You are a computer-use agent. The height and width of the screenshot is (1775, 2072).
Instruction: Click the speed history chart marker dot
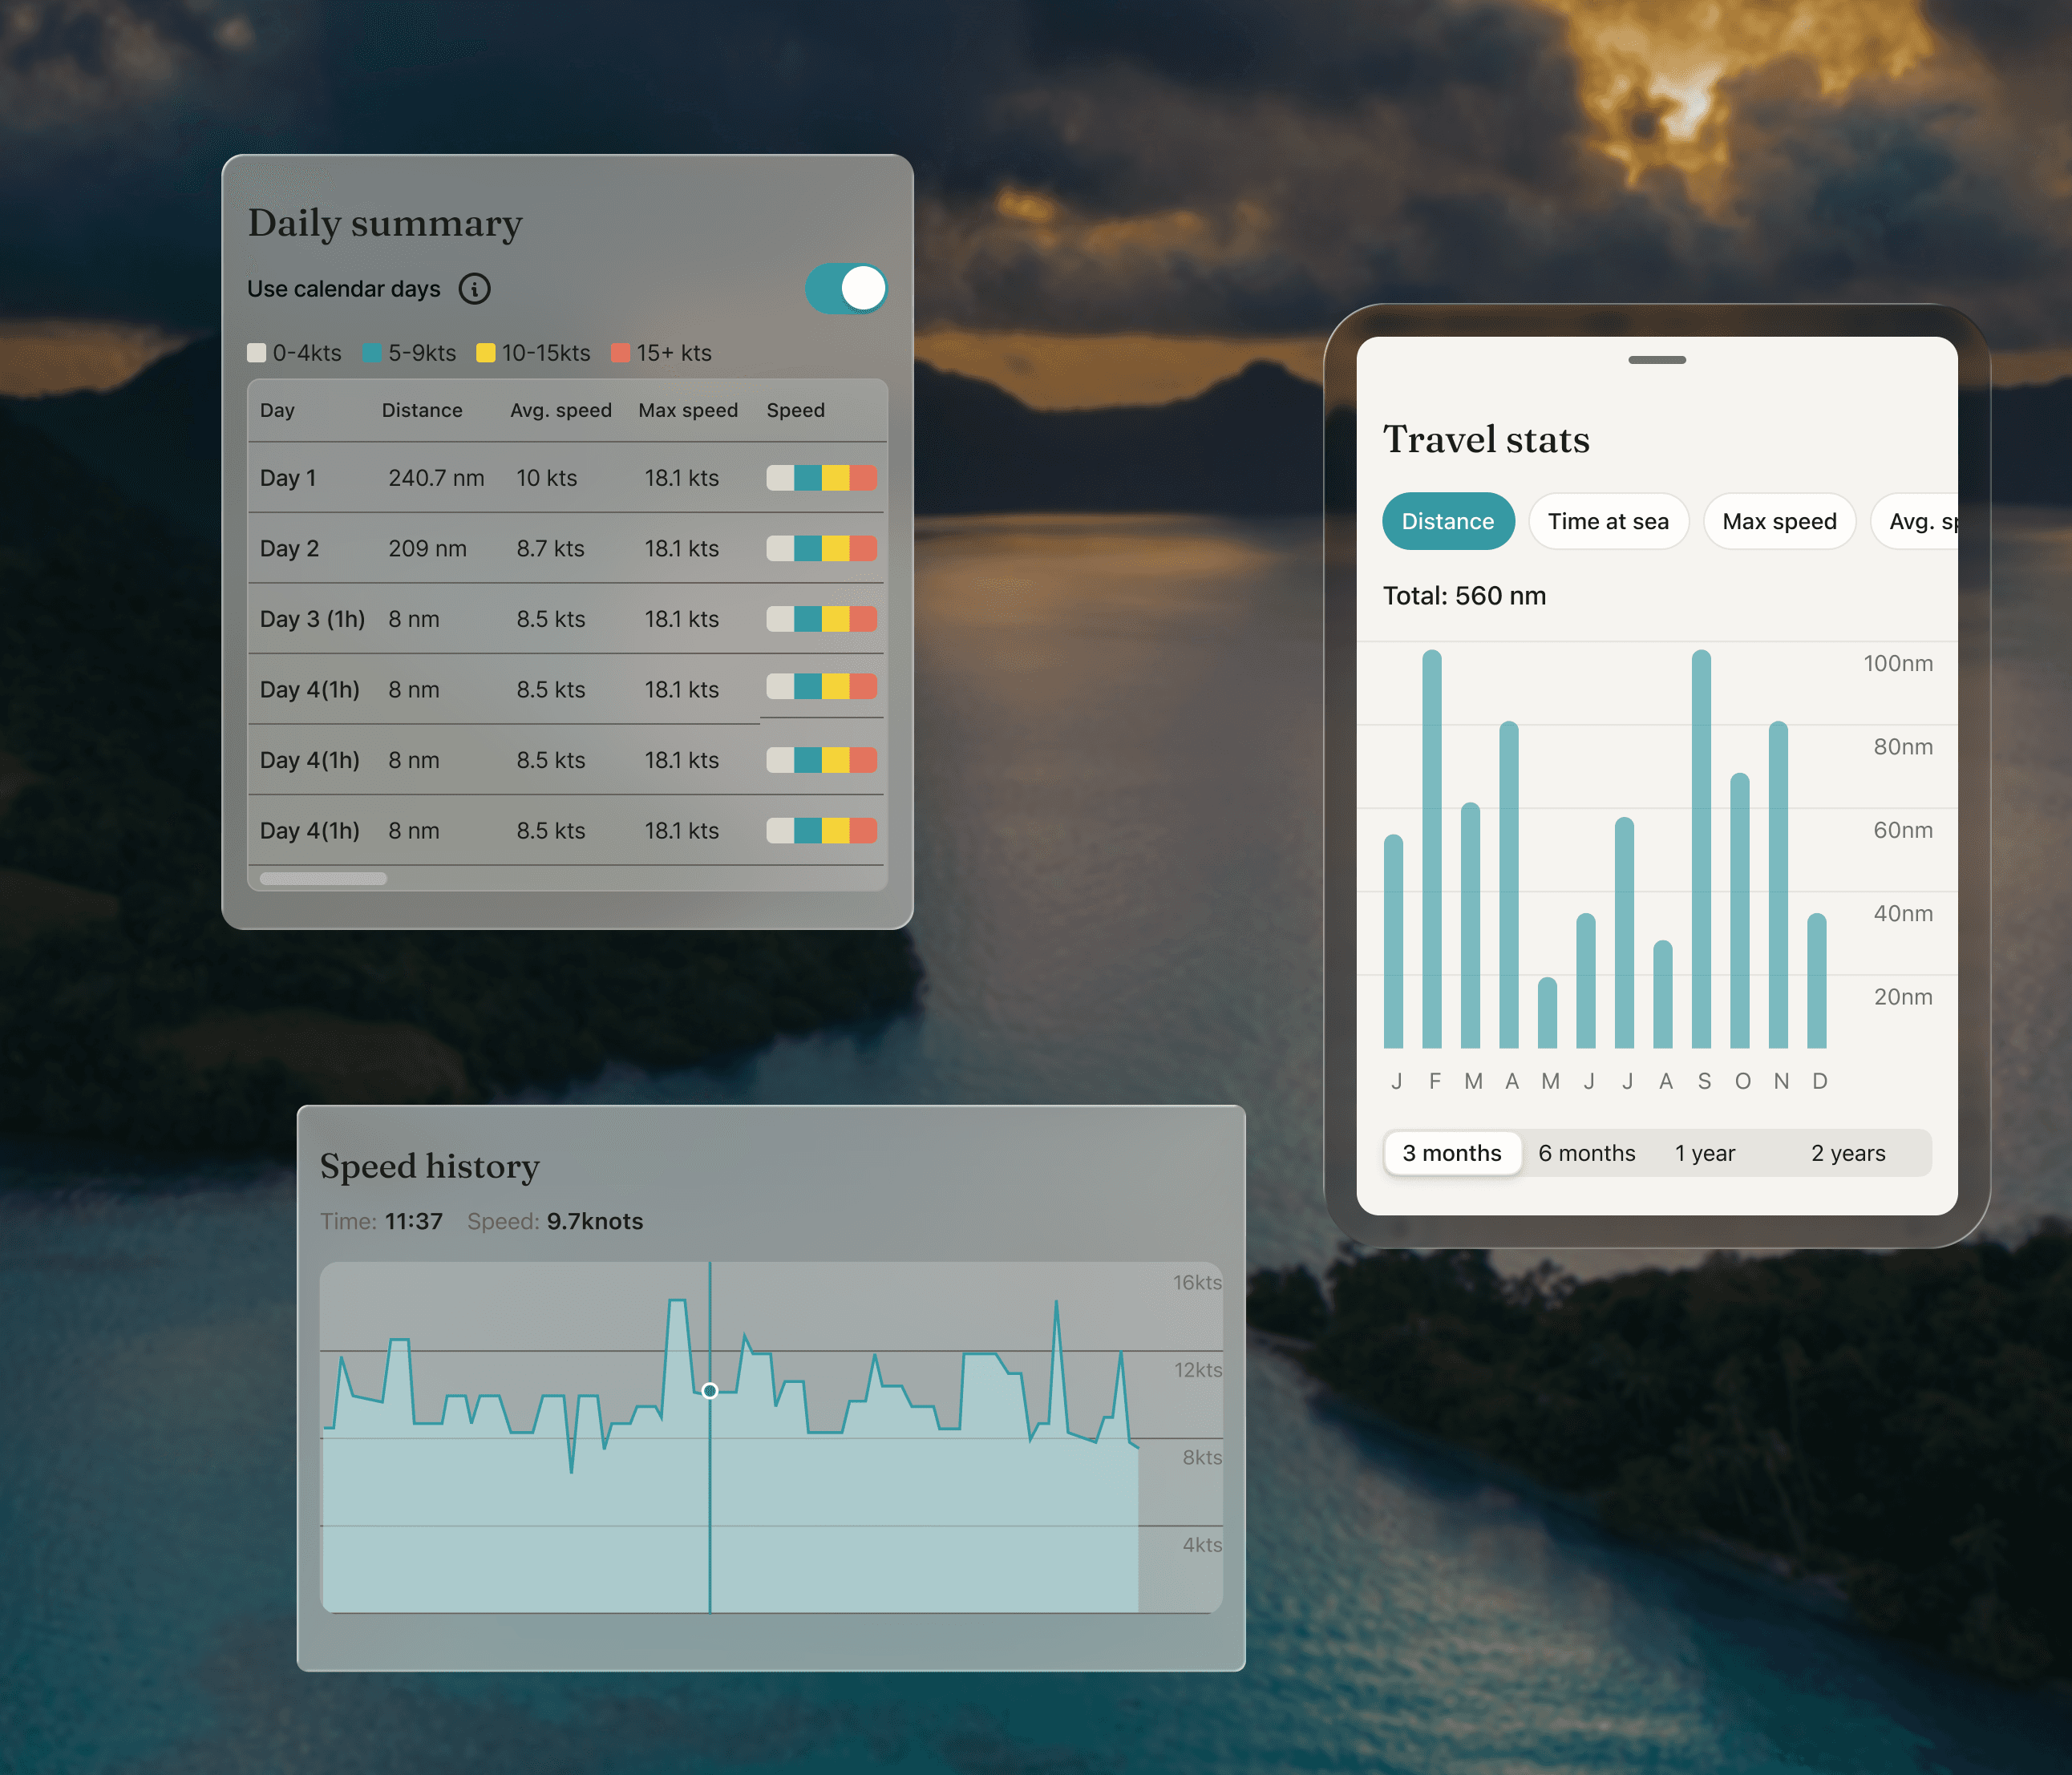click(x=710, y=1391)
